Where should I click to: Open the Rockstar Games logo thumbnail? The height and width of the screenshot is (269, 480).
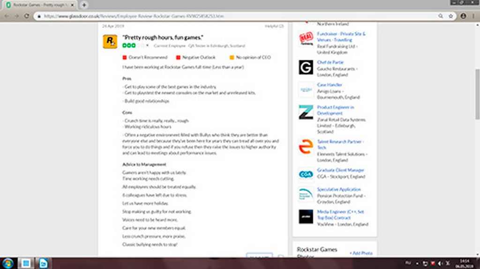pos(110,42)
